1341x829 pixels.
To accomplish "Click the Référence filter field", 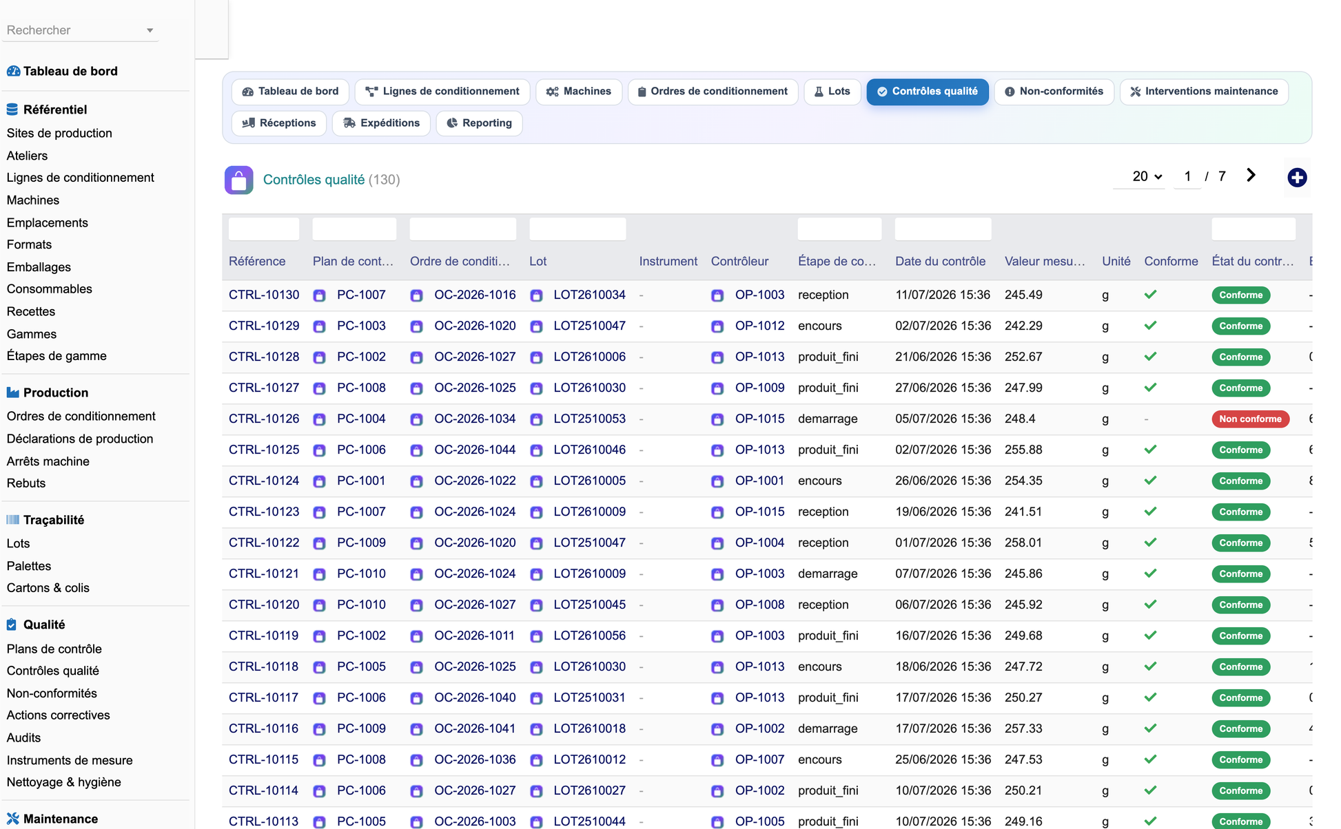I will (x=264, y=229).
